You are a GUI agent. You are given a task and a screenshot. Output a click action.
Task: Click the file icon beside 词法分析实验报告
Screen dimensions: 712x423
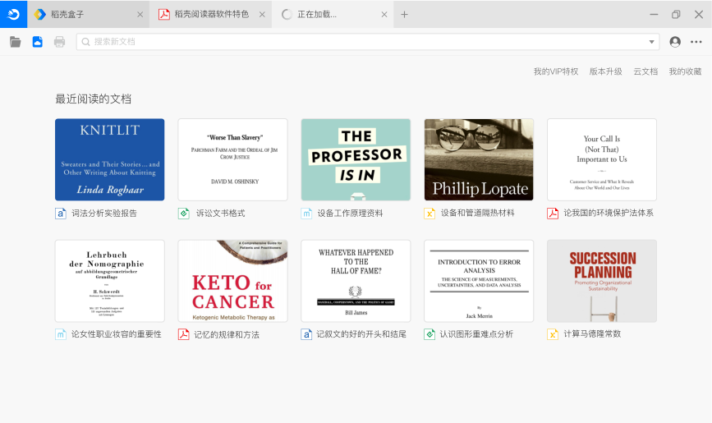61,214
